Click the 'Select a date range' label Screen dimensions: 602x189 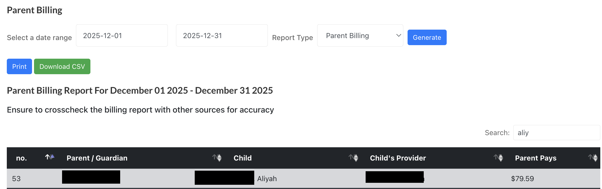pyautogui.click(x=39, y=38)
